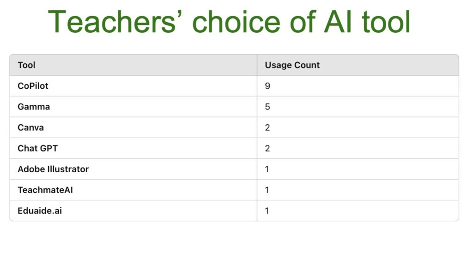473x266 pixels.
Task: Click the words 'AI tool' in the heading
Action: (367, 22)
